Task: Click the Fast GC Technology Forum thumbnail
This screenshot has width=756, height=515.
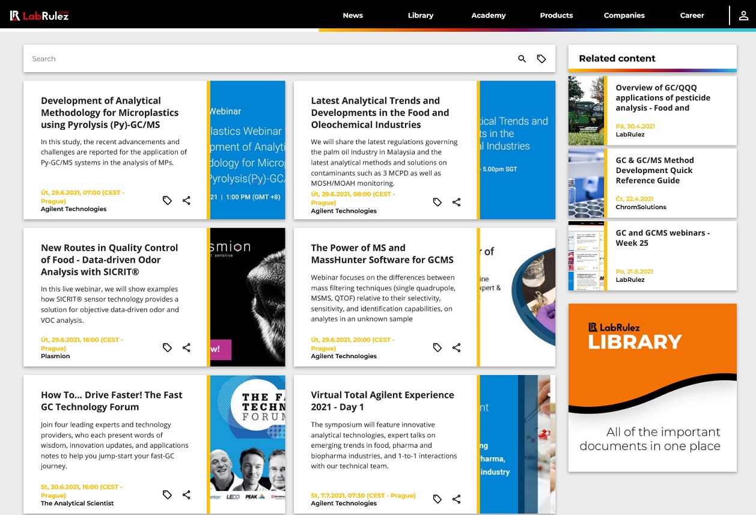Action: pos(248,444)
